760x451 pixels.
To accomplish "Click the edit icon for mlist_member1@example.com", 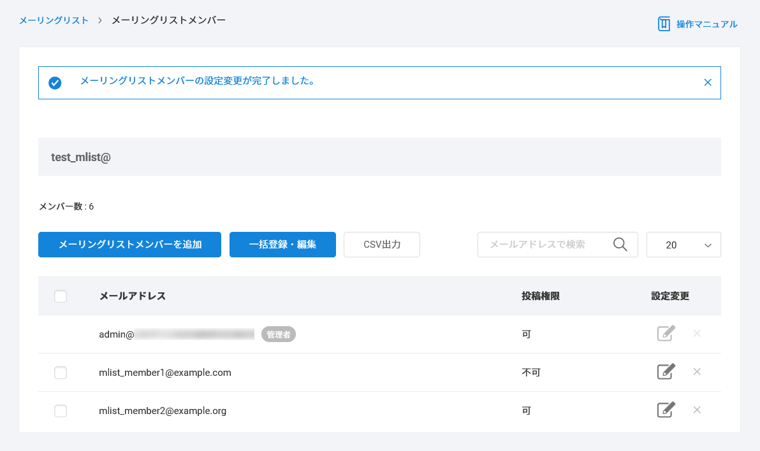I will 666,372.
